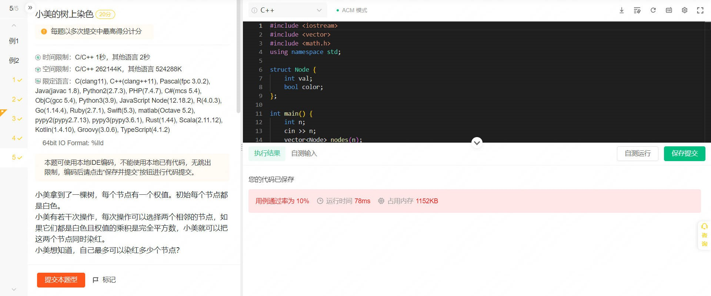
Task: Open the submission record panel icon
Action: click(669, 10)
